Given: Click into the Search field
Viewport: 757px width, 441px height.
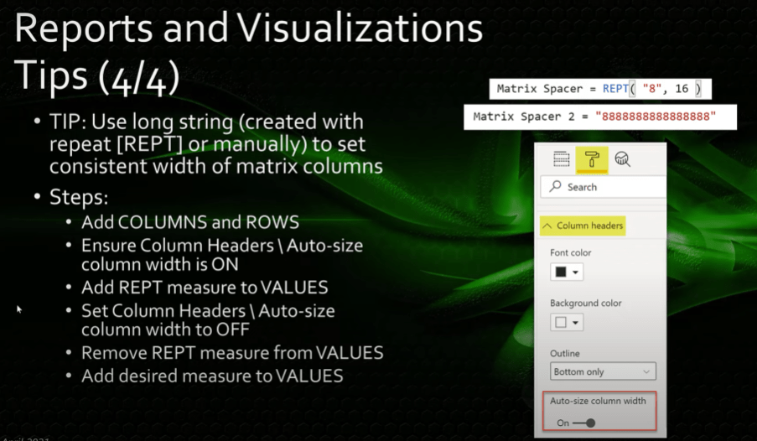Looking at the screenshot, I should [603, 187].
